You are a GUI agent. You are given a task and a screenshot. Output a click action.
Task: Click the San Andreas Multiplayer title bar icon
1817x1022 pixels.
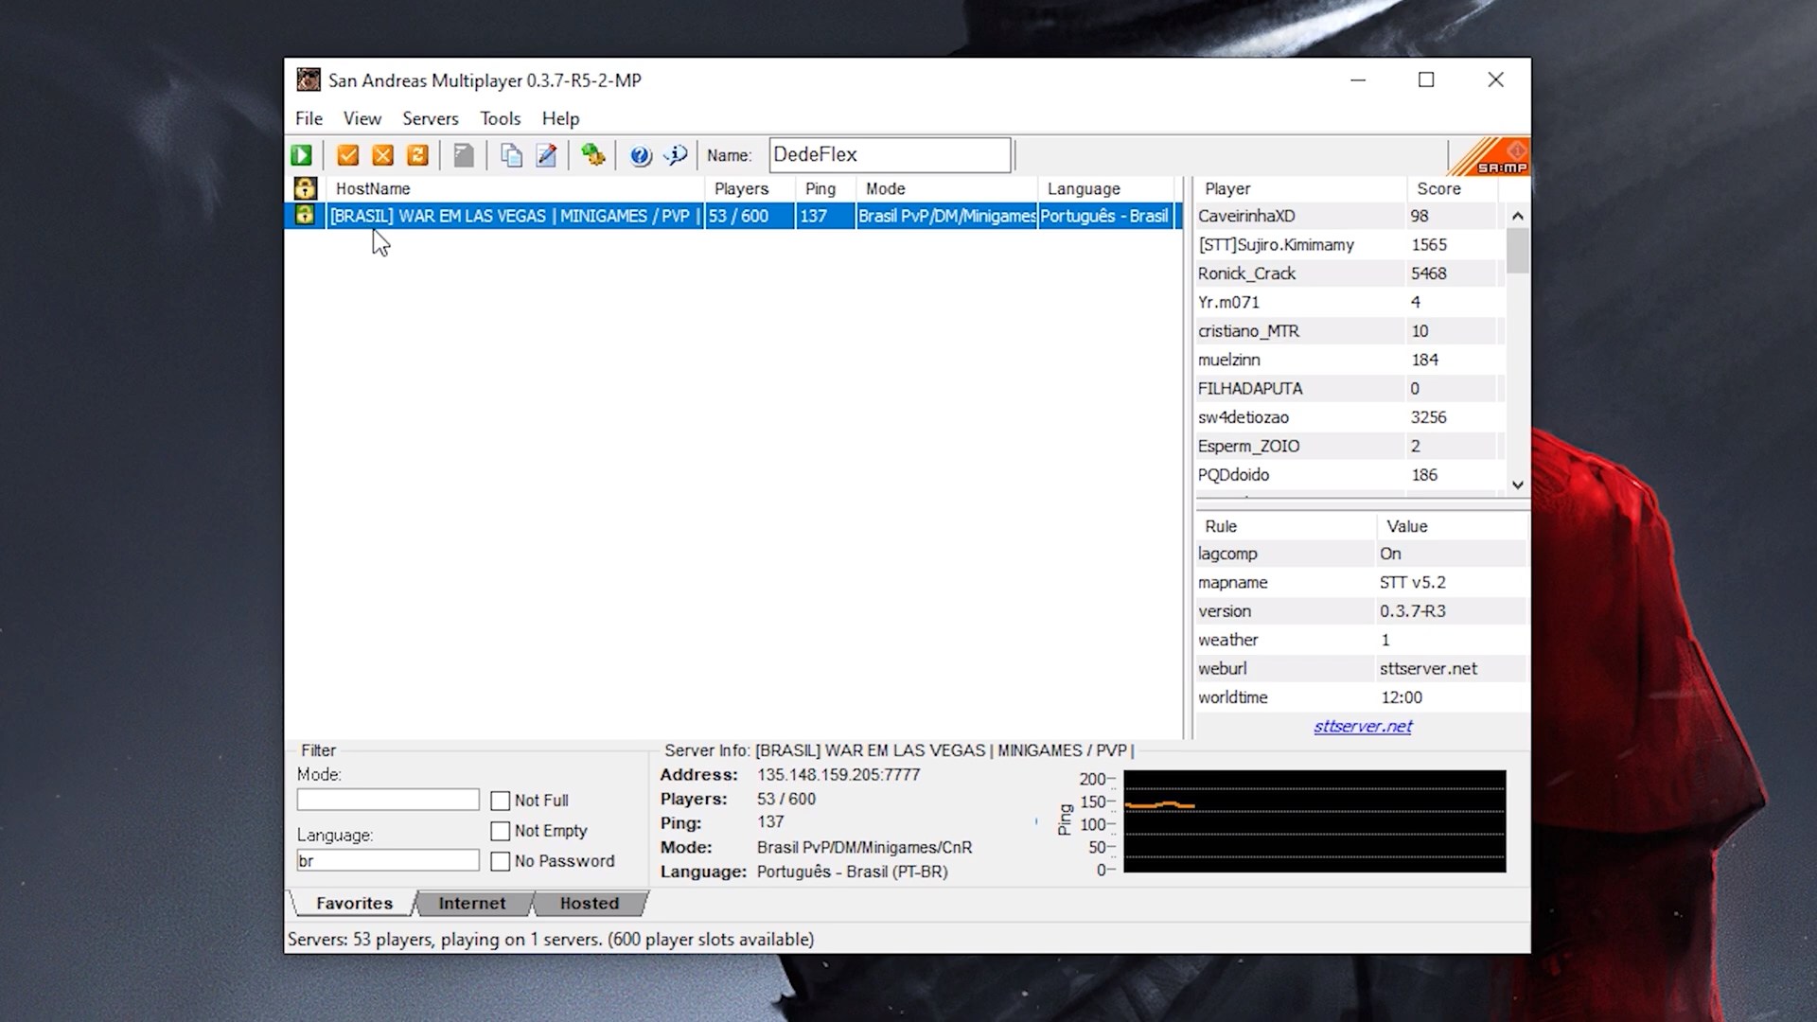click(x=309, y=79)
